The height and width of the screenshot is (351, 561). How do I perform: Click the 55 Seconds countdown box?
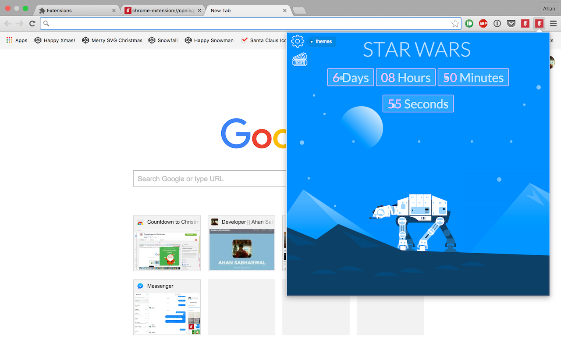(x=418, y=104)
